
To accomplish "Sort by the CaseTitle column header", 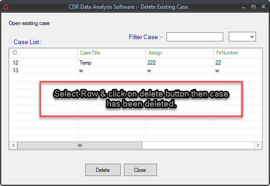I will [x=112, y=53].
